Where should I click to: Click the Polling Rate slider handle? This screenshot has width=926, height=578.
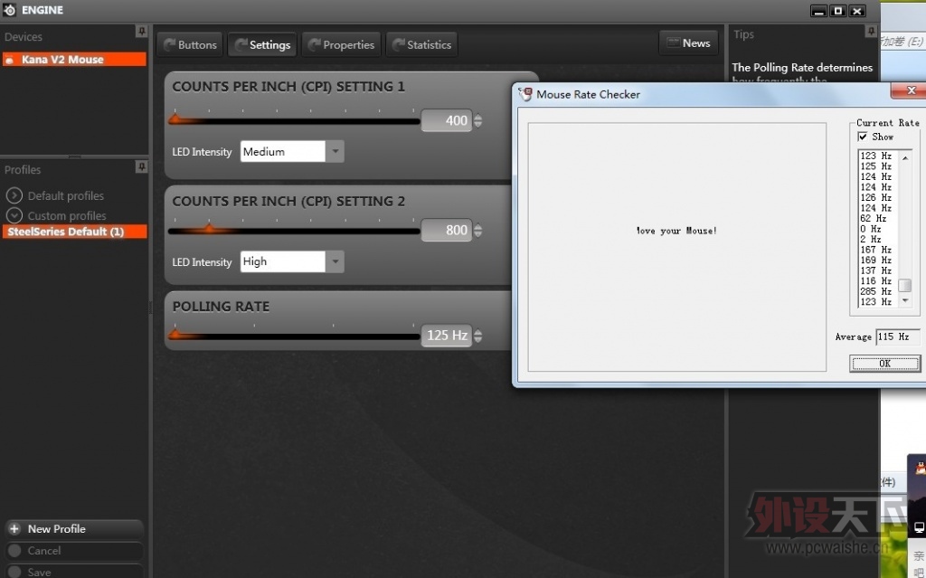pyautogui.click(x=175, y=334)
